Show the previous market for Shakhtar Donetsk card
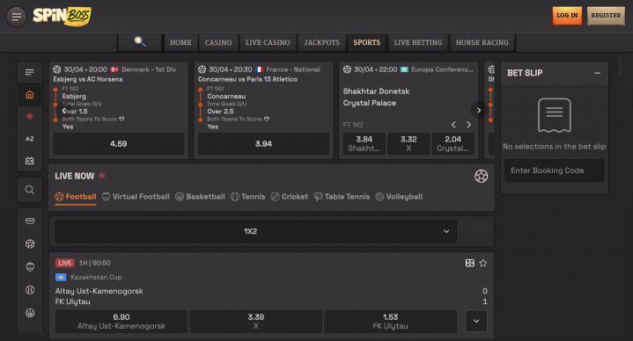 point(453,125)
